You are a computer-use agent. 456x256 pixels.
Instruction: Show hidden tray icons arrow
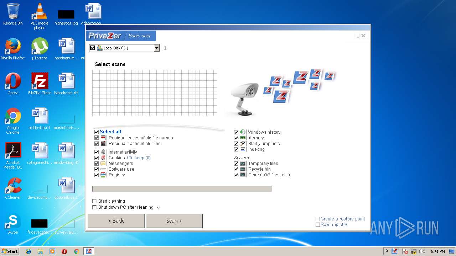pyautogui.click(x=387, y=251)
